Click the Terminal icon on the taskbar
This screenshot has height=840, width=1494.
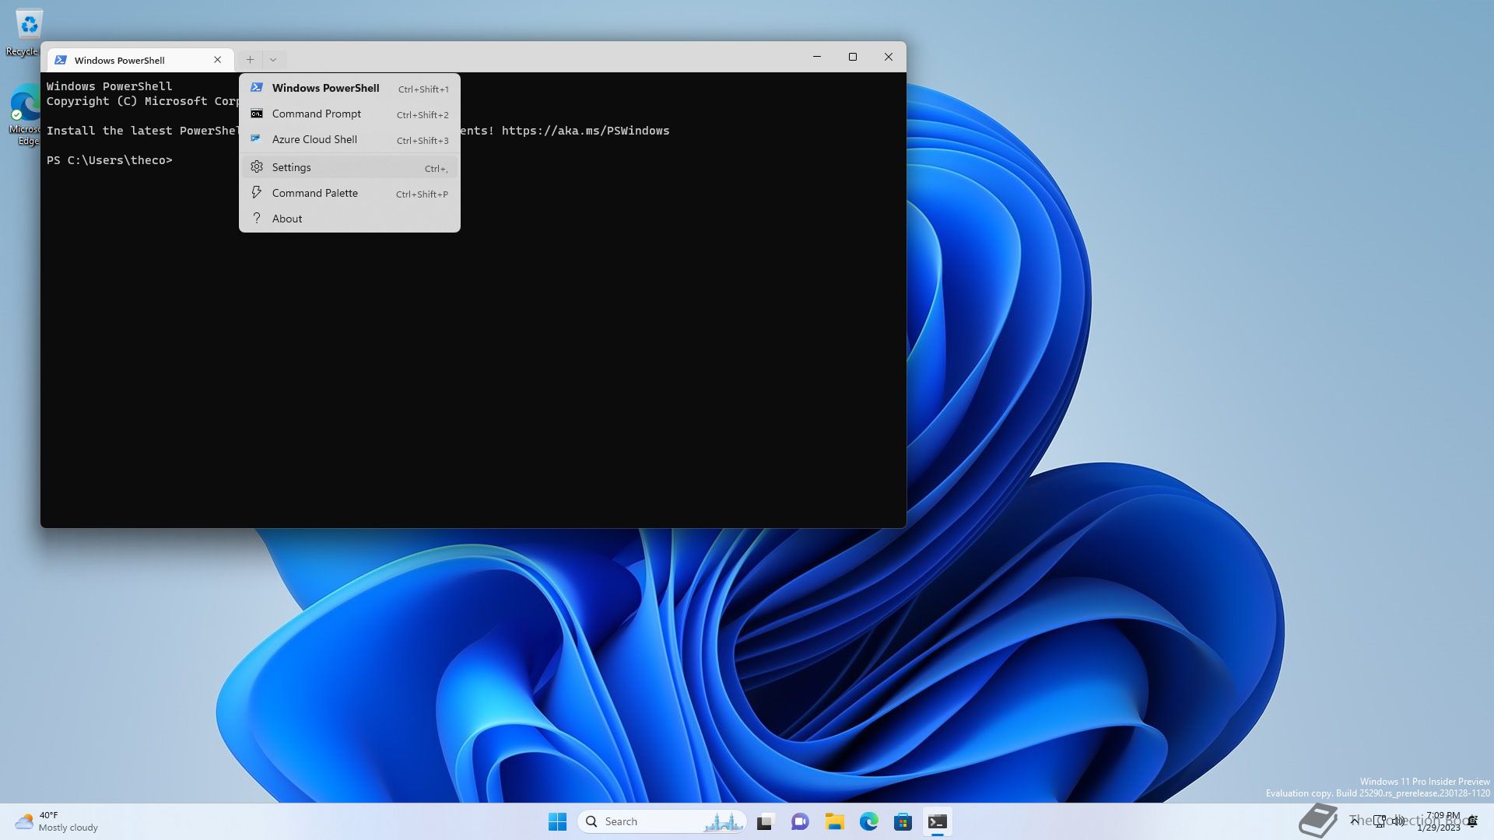coord(937,821)
